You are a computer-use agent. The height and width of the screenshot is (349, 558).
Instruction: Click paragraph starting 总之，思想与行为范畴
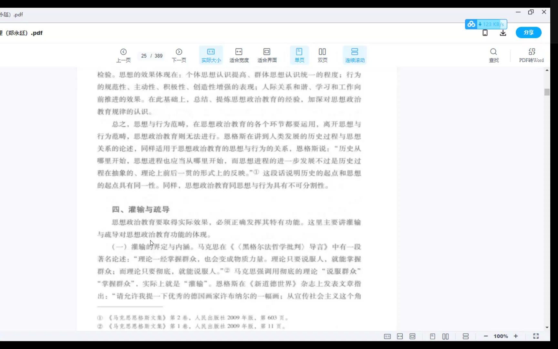coord(229,155)
